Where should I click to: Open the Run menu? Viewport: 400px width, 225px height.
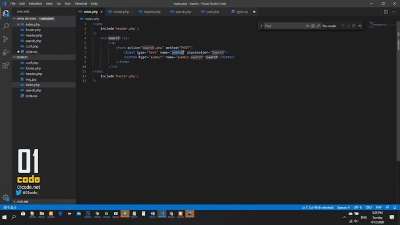point(67,4)
